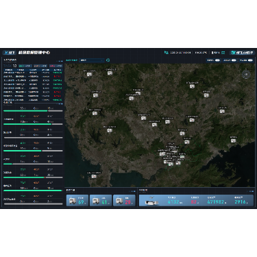The width and height of the screenshot is (257, 257).
Task: Click the TASK 12 counter label
Action: (x=10, y=66)
